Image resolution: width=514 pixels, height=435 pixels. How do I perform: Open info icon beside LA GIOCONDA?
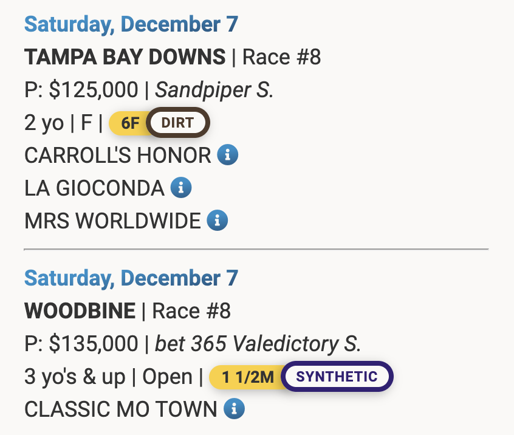(x=181, y=188)
